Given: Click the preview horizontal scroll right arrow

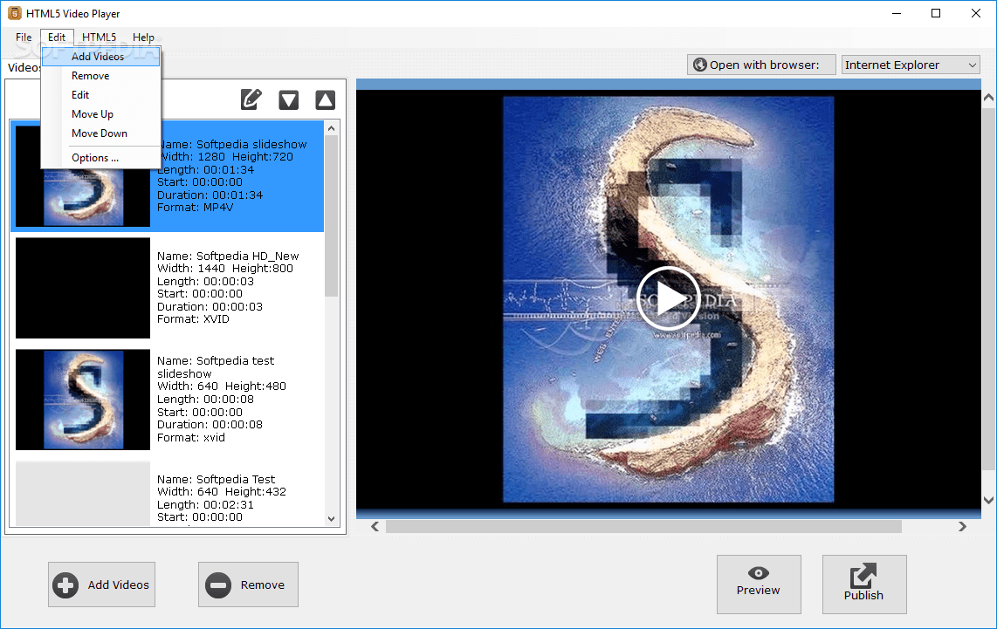Looking at the screenshot, I should (x=962, y=527).
